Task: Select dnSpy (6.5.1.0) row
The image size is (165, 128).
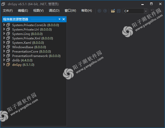Action: [34, 65]
